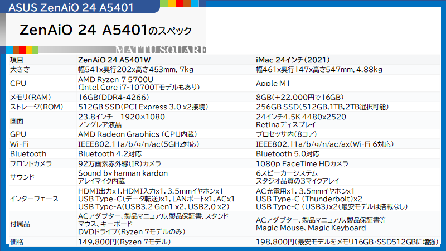
Task: Click the line 'HDMI出力x1,HDMI入力x1, 3.5mmイヤホンx1'
Action: pos(151,191)
